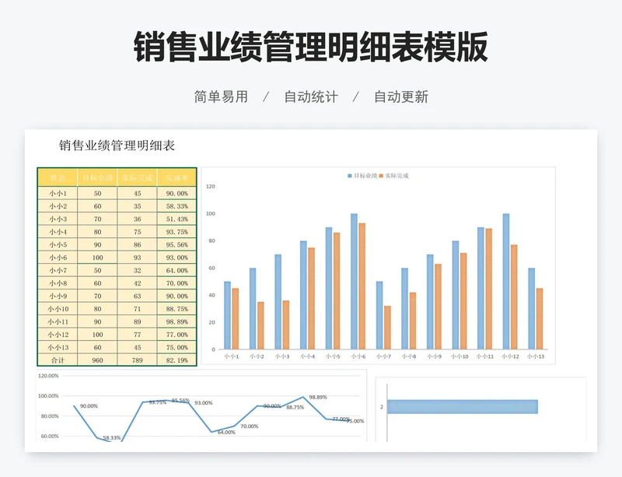This screenshot has width=622, height=477.
Task: Select the 姓名 header cell in table
Action: pyautogui.click(x=58, y=177)
